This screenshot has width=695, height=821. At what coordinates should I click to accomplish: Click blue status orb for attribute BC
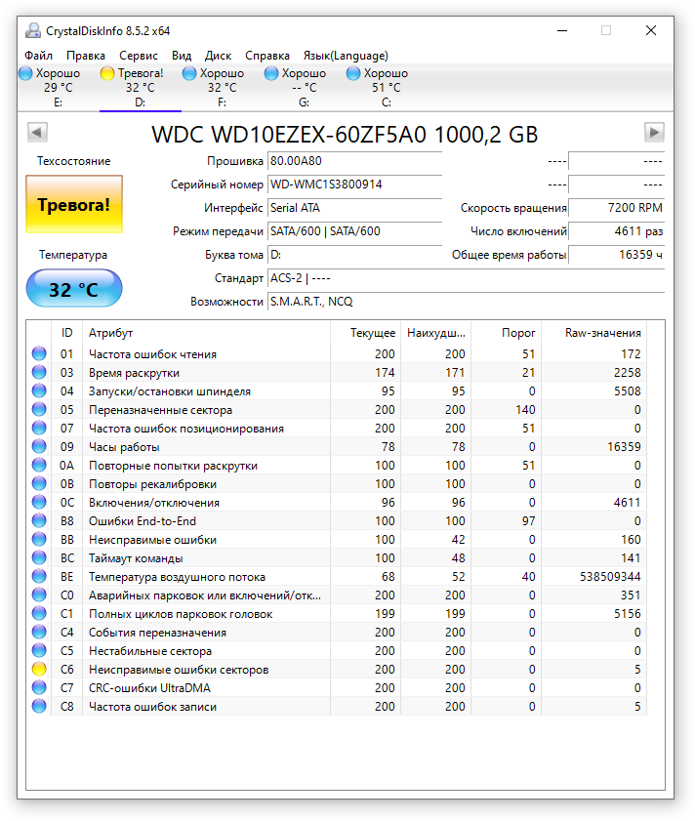[x=39, y=558]
